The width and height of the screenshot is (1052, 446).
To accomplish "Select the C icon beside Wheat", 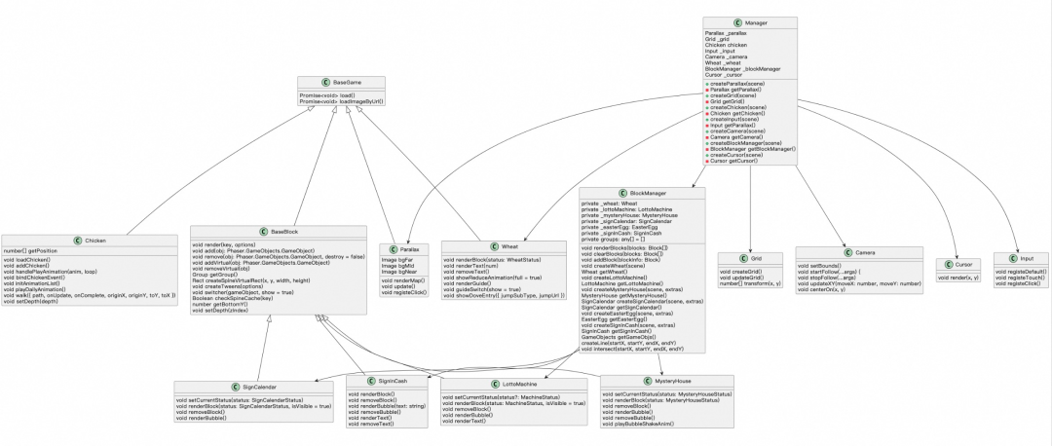I will click(494, 246).
